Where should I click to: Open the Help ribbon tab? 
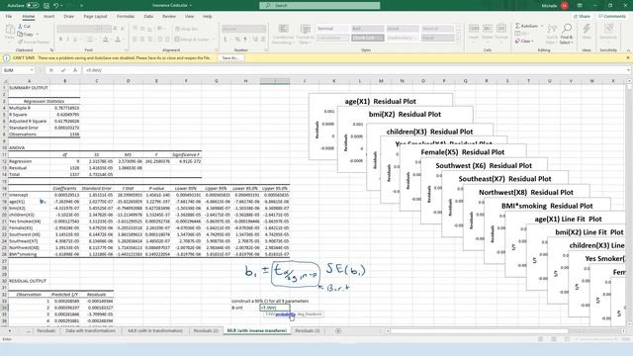click(207, 17)
